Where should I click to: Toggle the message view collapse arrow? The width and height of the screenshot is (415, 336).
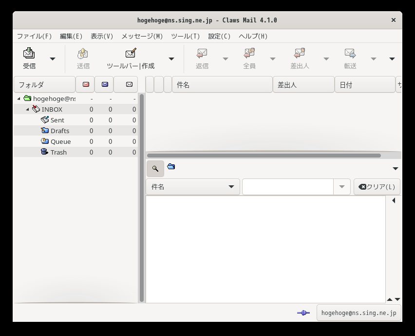394,200
